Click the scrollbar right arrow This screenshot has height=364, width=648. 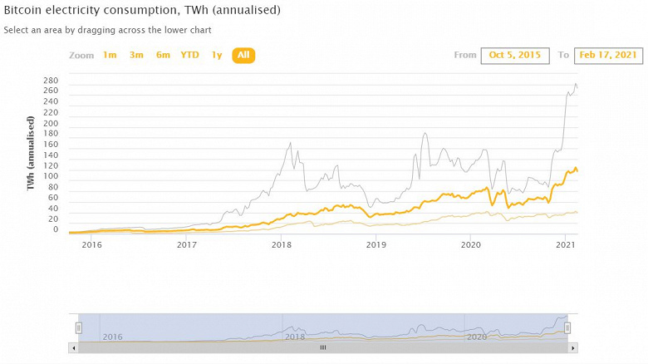pyautogui.click(x=573, y=347)
